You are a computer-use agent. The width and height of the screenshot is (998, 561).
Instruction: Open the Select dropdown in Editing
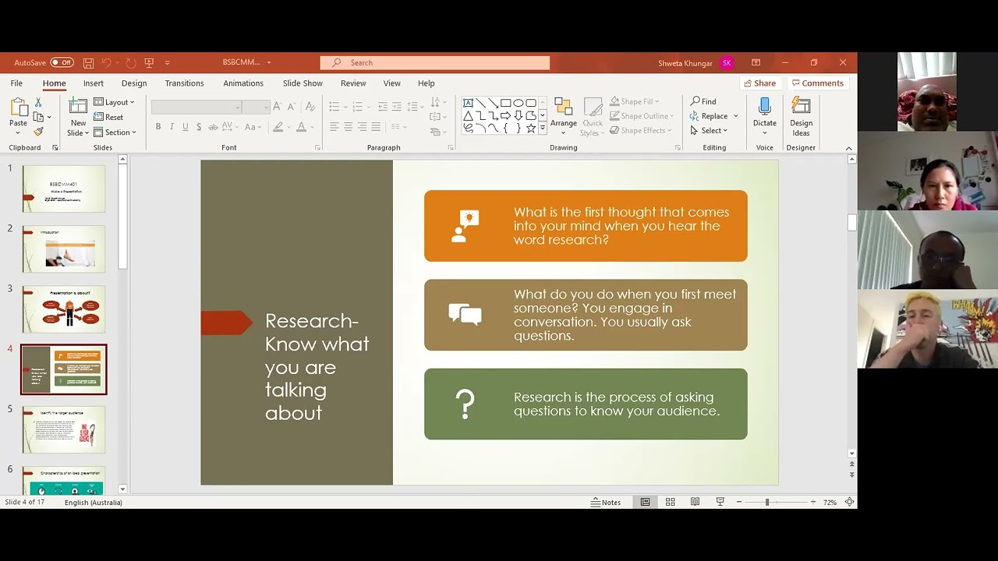(709, 131)
